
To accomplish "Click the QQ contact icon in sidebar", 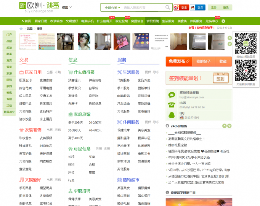I will point(170,115).
